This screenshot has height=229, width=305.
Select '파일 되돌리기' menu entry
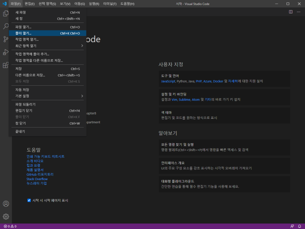pos(47,104)
